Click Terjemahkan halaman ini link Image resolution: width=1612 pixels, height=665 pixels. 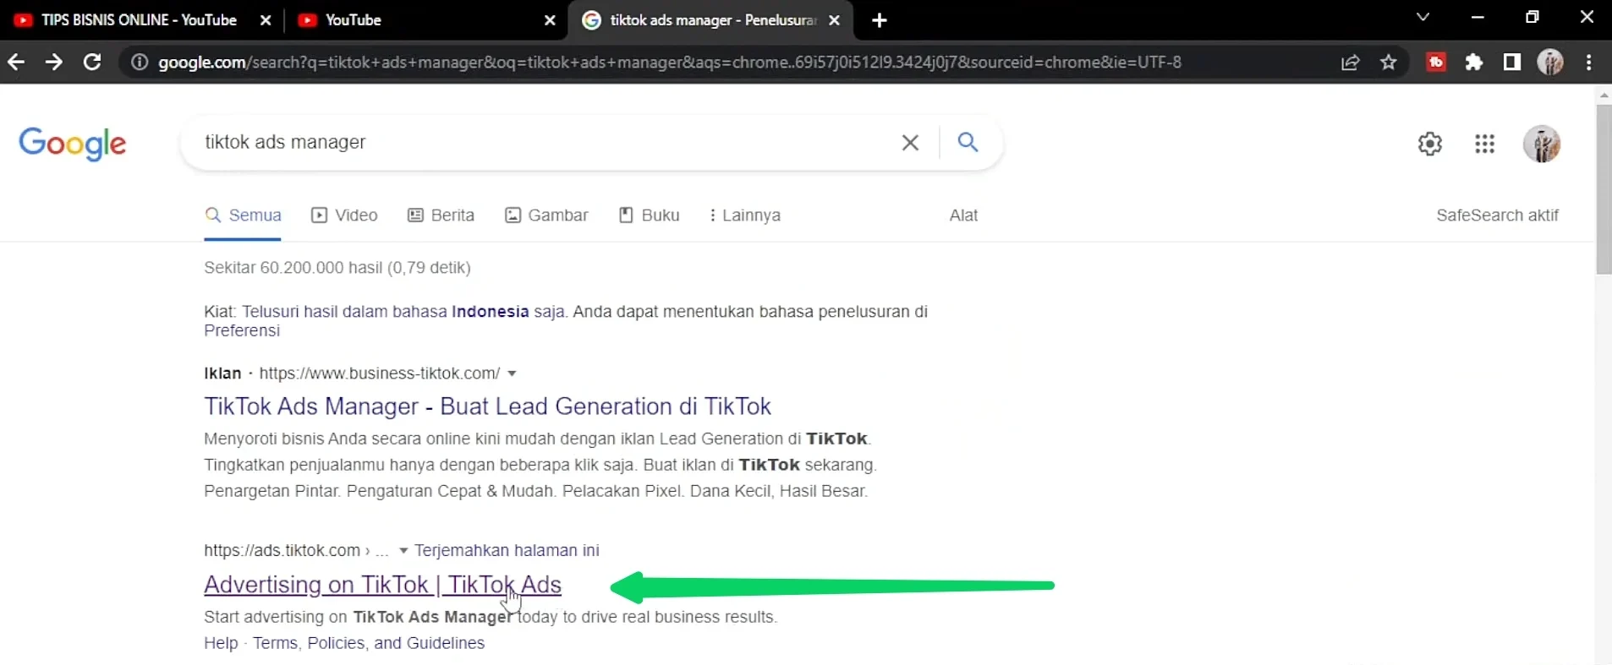point(507,551)
